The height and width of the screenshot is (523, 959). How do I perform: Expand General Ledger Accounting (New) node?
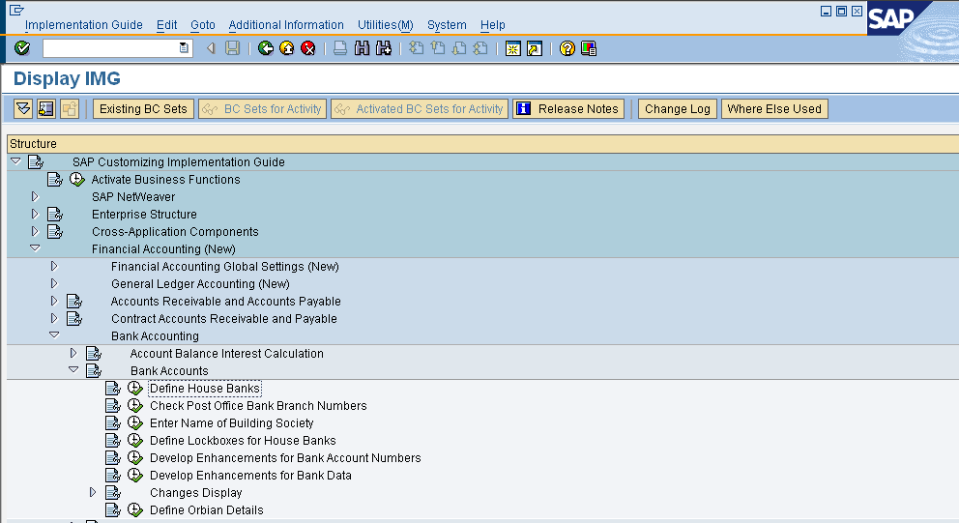tap(54, 284)
